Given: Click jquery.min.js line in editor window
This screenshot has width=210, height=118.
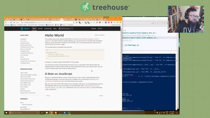Looking at the screenshot, I should click(139, 33).
